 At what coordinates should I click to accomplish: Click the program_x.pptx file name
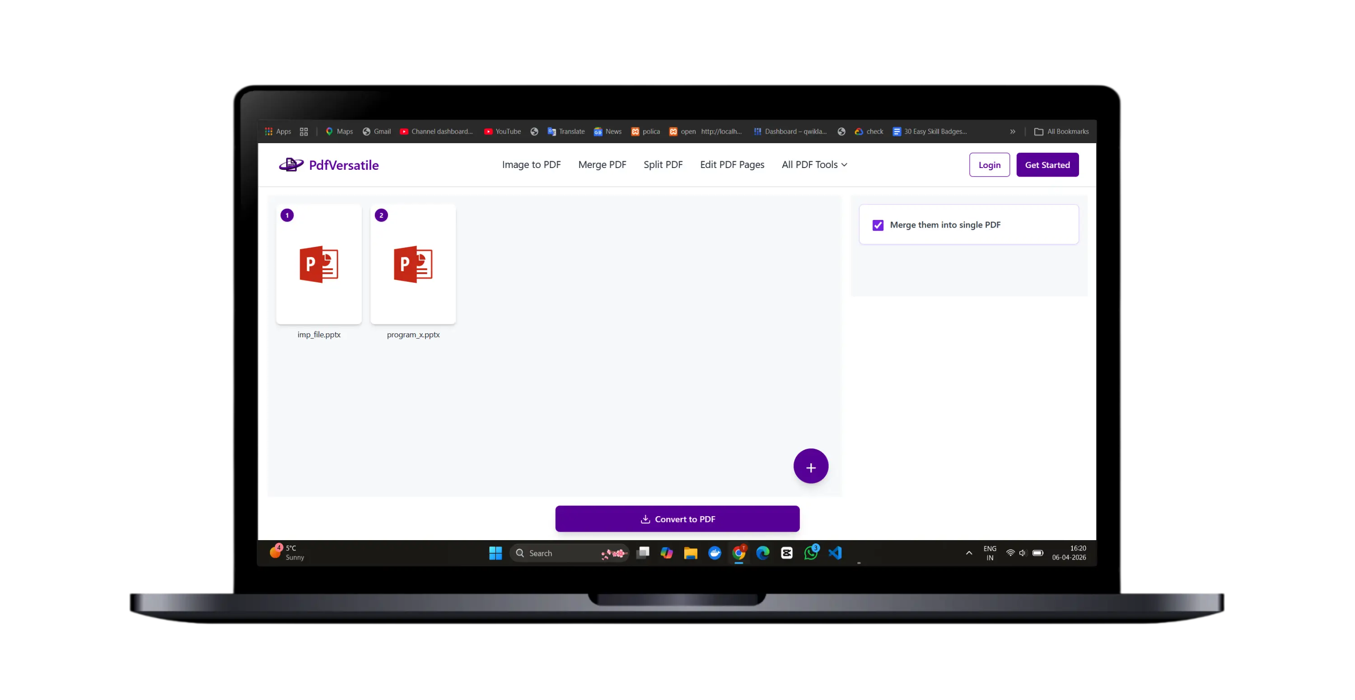413,335
